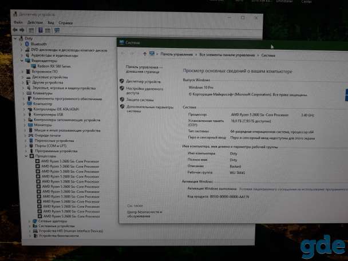Click the shield icon beside Настройка удаленного доступа
This screenshot has width=348, height=261.
tap(122, 88)
